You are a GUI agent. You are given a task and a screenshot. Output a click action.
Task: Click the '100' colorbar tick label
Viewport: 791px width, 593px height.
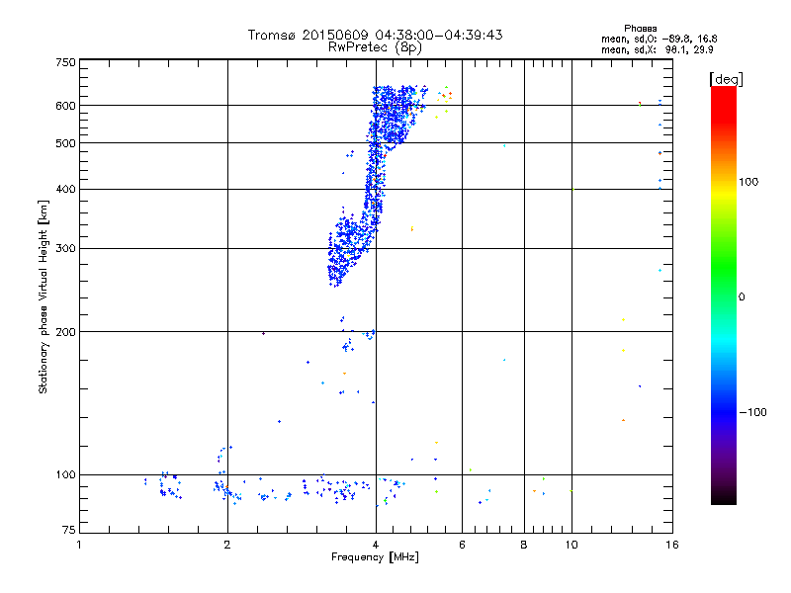[x=748, y=182]
